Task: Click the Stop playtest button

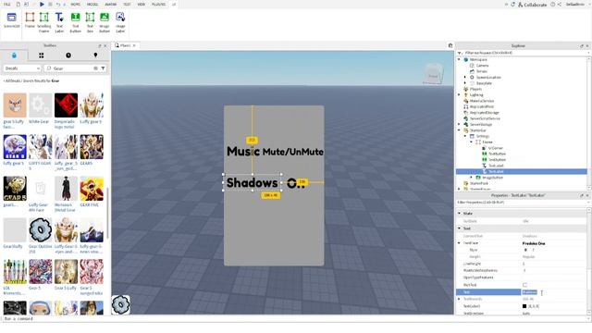Action: [x=50, y=4]
